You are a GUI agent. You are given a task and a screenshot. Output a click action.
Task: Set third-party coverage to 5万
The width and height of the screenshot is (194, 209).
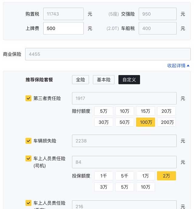coord(104,111)
